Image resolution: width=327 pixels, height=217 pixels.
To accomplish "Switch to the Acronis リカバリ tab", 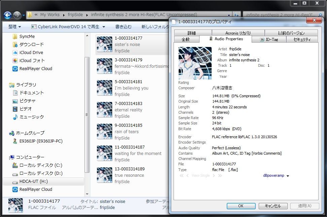I will coord(238,33).
